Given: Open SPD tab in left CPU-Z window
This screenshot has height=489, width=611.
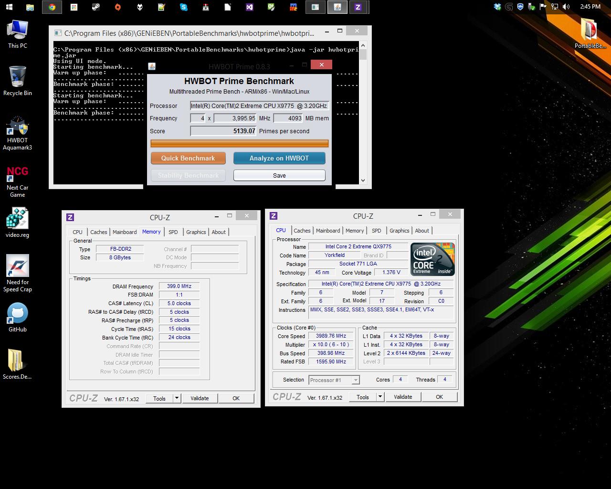Looking at the screenshot, I should point(173,232).
